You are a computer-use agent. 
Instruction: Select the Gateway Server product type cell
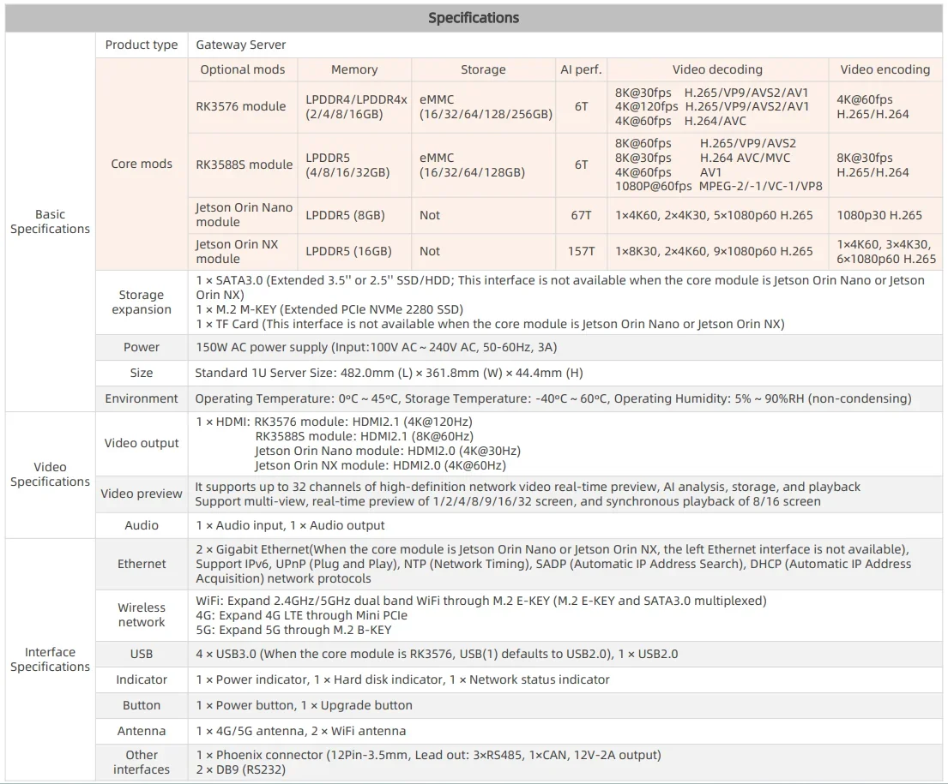(x=241, y=45)
